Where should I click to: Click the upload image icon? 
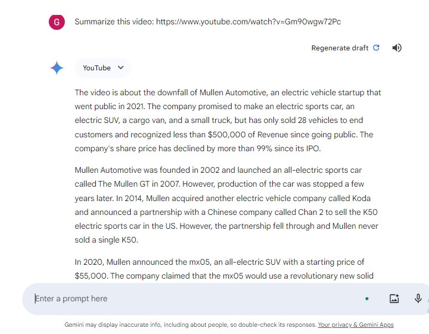click(394, 299)
